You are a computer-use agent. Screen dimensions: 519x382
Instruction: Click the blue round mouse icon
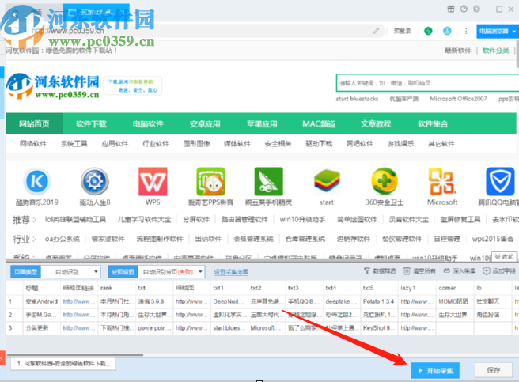coord(447,31)
